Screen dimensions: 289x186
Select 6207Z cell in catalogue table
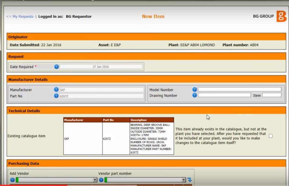point(116,139)
